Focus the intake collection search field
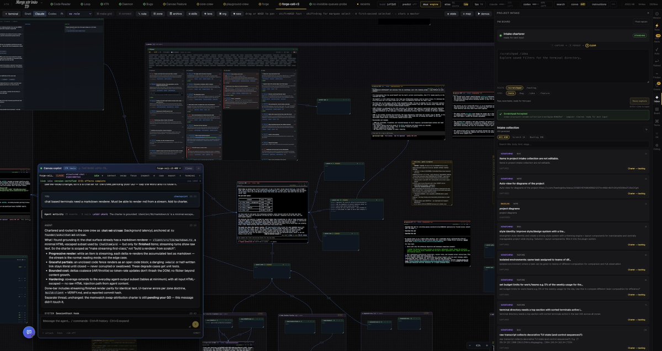The image size is (662, 351). coord(573,144)
